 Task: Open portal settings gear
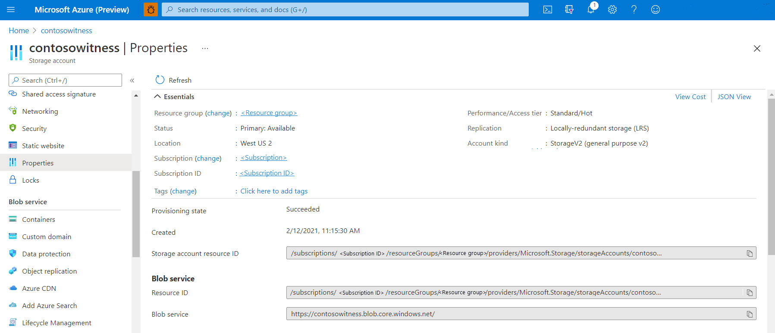[x=612, y=9]
